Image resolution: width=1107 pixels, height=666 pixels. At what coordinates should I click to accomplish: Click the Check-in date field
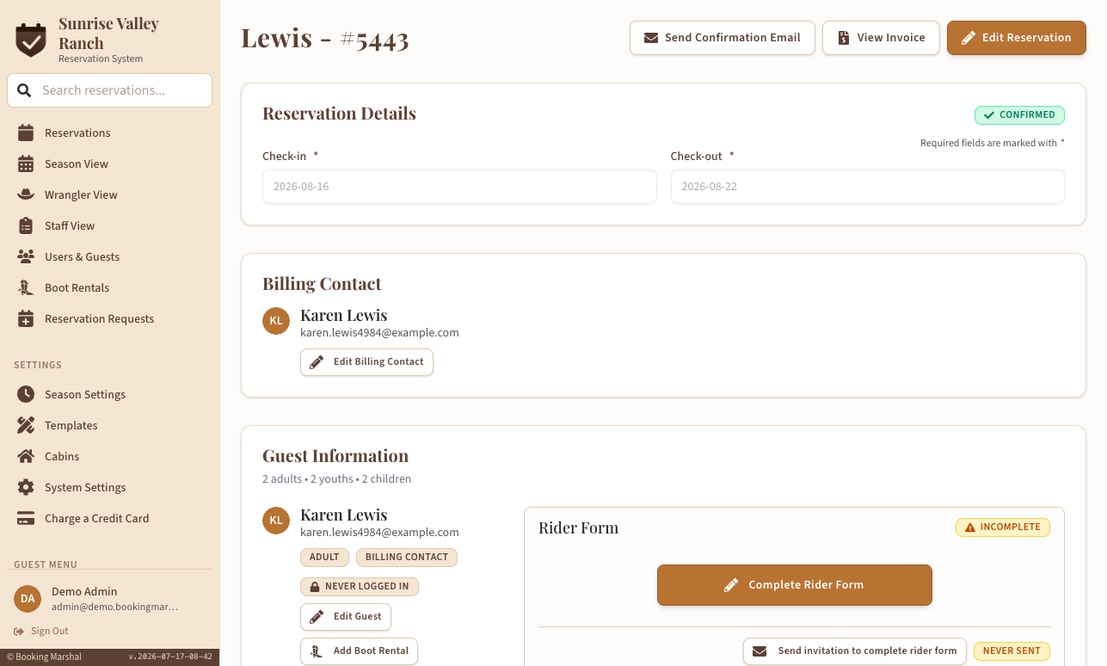tap(459, 187)
